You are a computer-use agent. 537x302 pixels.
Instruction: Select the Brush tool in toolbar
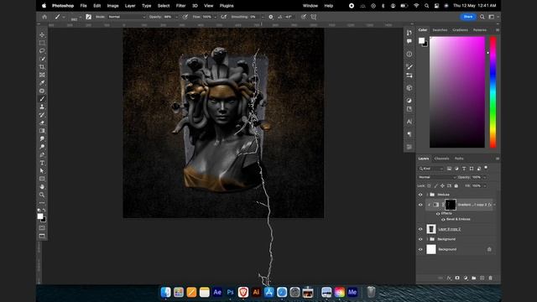[42, 99]
